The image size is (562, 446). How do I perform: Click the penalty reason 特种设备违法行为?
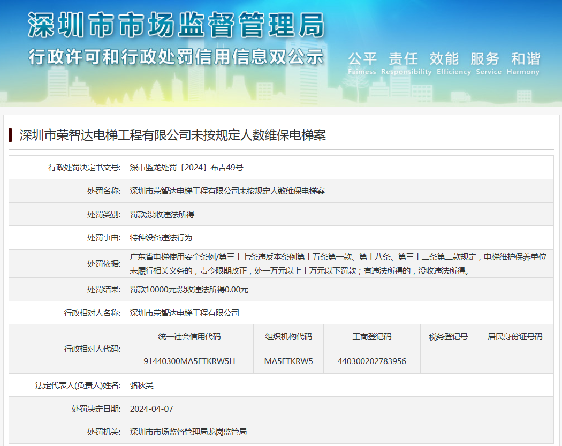pyautogui.click(x=161, y=237)
